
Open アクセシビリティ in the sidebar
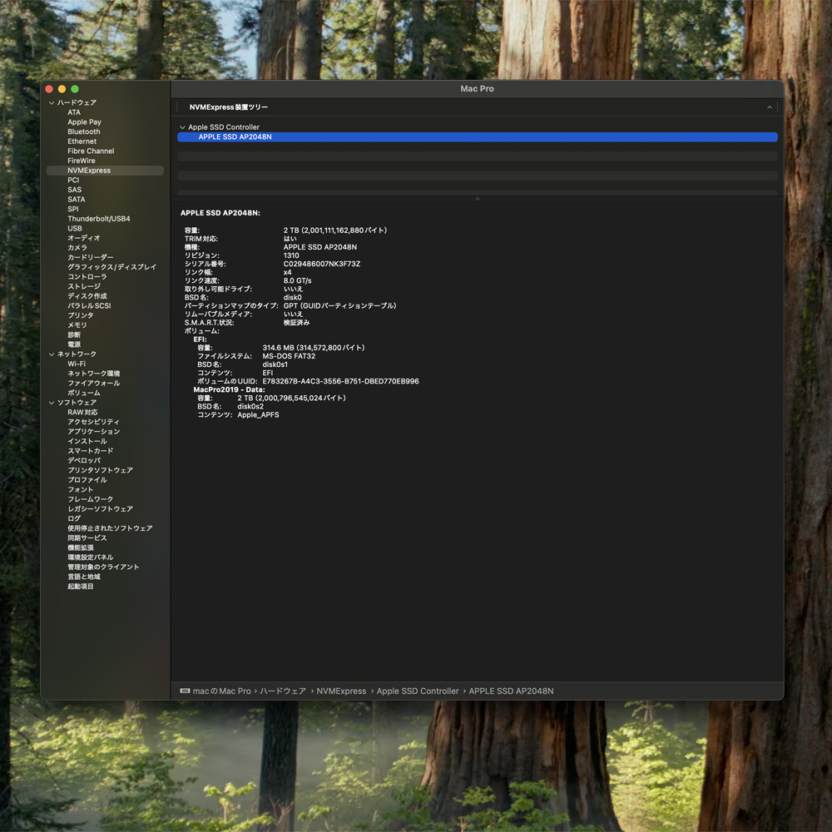pyautogui.click(x=93, y=421)
